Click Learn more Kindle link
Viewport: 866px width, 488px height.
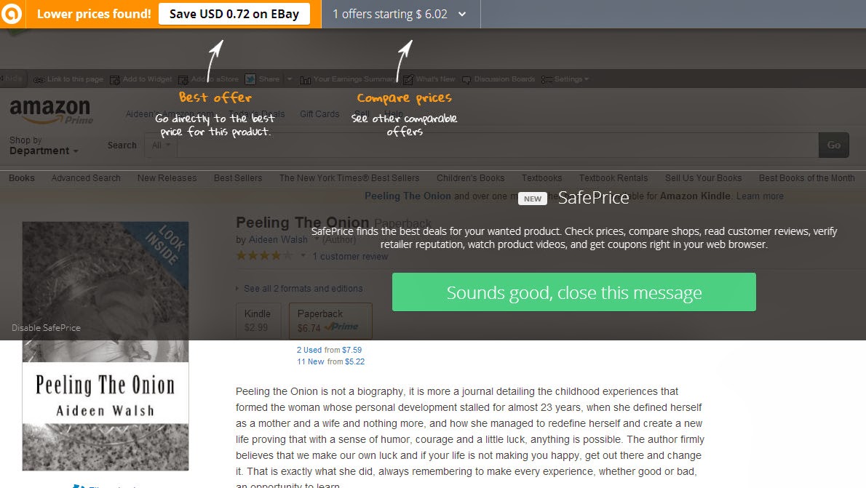[x=760, y=196]
